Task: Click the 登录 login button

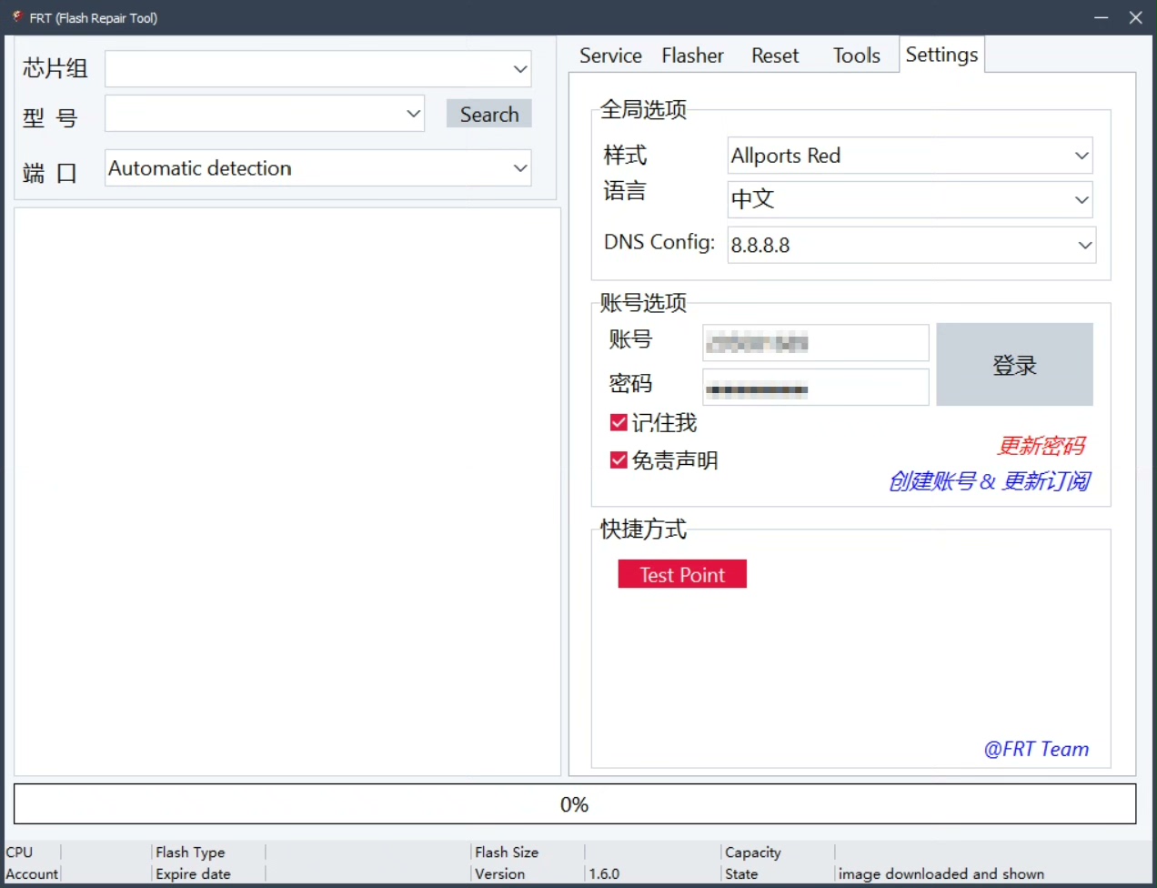Action: [x=1014, y=365]
